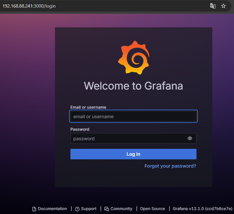Click the browser translate page icon
The width and height of the screenshot is (234, 214).
[213, 6]
